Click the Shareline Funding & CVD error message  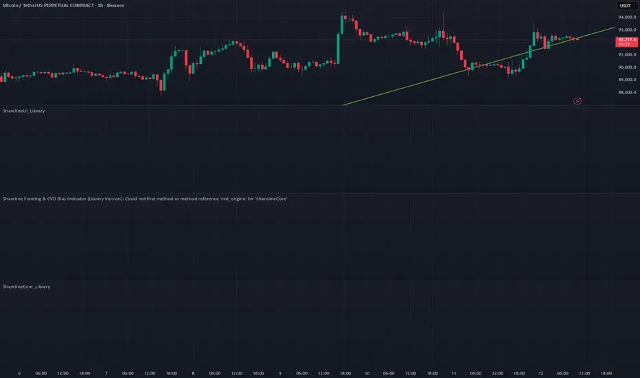coord(145,199)
